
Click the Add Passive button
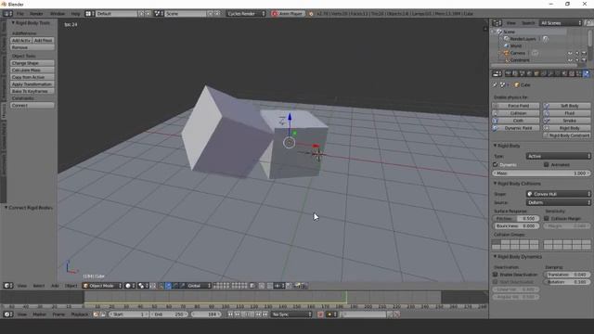(44, 40)
